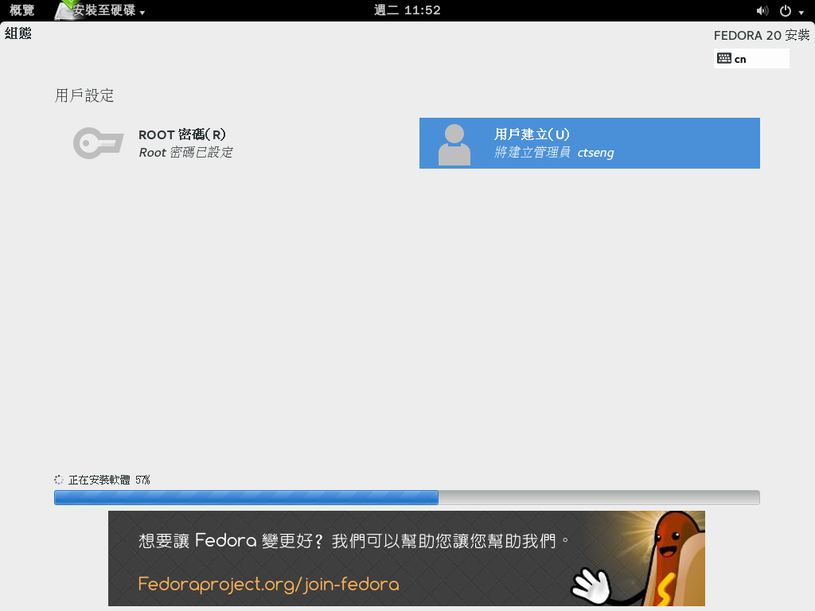Click the spinner beside 正在安裝軟體
The image size is (815, 611).
[x=59, y=480]
